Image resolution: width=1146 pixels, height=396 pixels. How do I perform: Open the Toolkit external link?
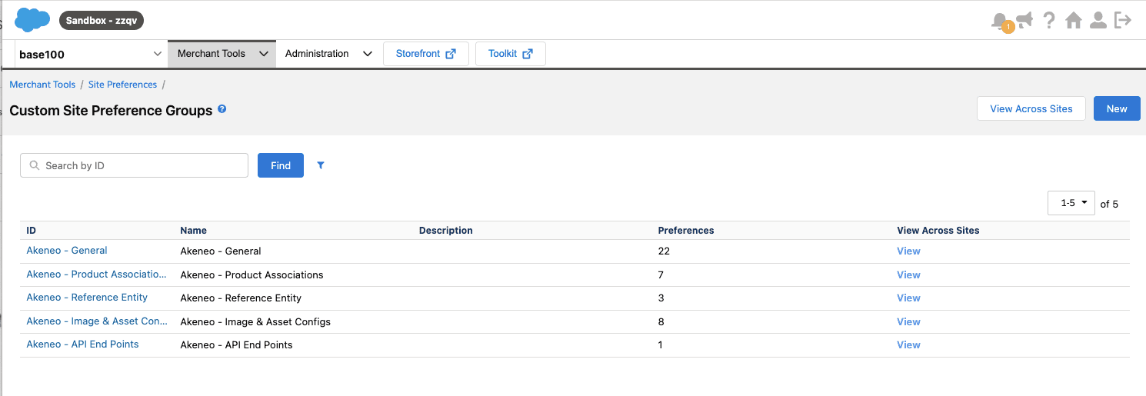point(511,54)
